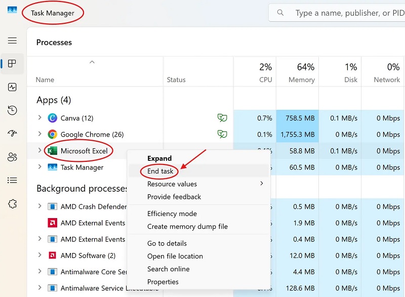405x297 pixels.
Task: Select Efficiency mode menu entry
Action: pos(198,214)
